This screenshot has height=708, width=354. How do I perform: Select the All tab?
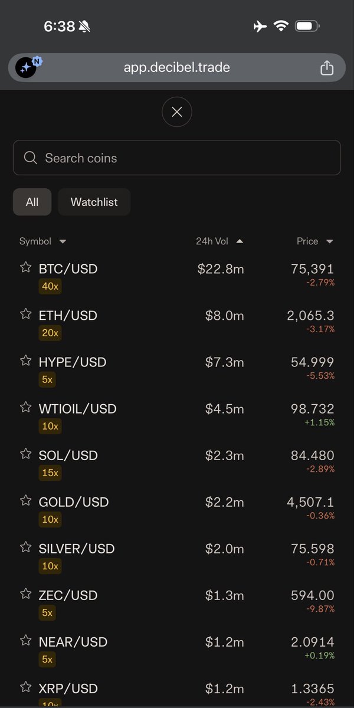(x=32, y=202)
